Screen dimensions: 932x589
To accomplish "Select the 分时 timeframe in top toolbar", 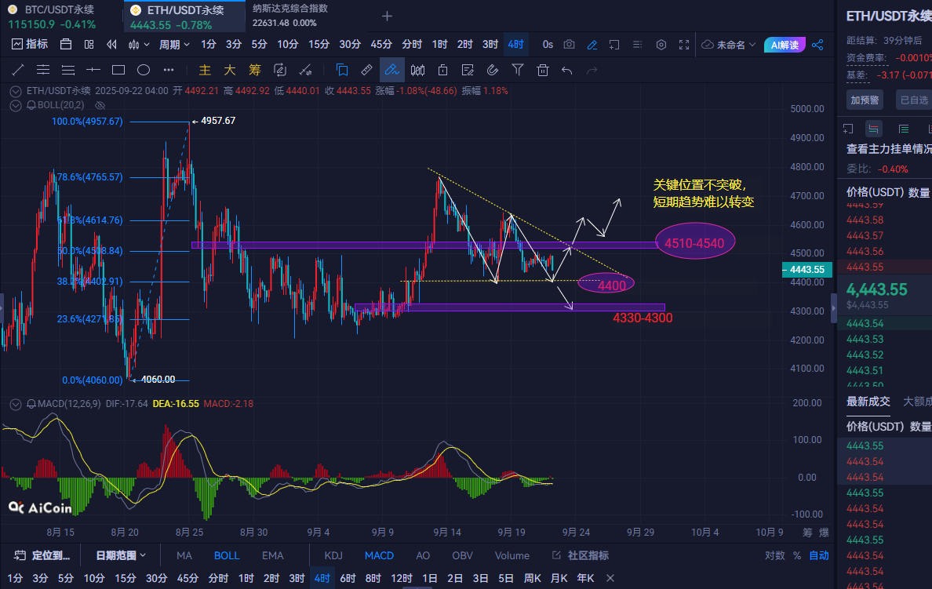I will 412,45.
